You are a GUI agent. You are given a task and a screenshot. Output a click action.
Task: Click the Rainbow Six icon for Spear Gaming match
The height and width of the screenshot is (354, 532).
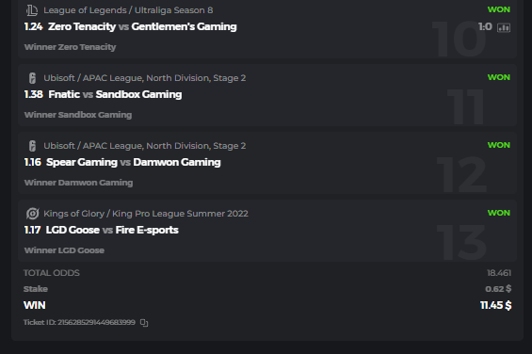(32, 146)
